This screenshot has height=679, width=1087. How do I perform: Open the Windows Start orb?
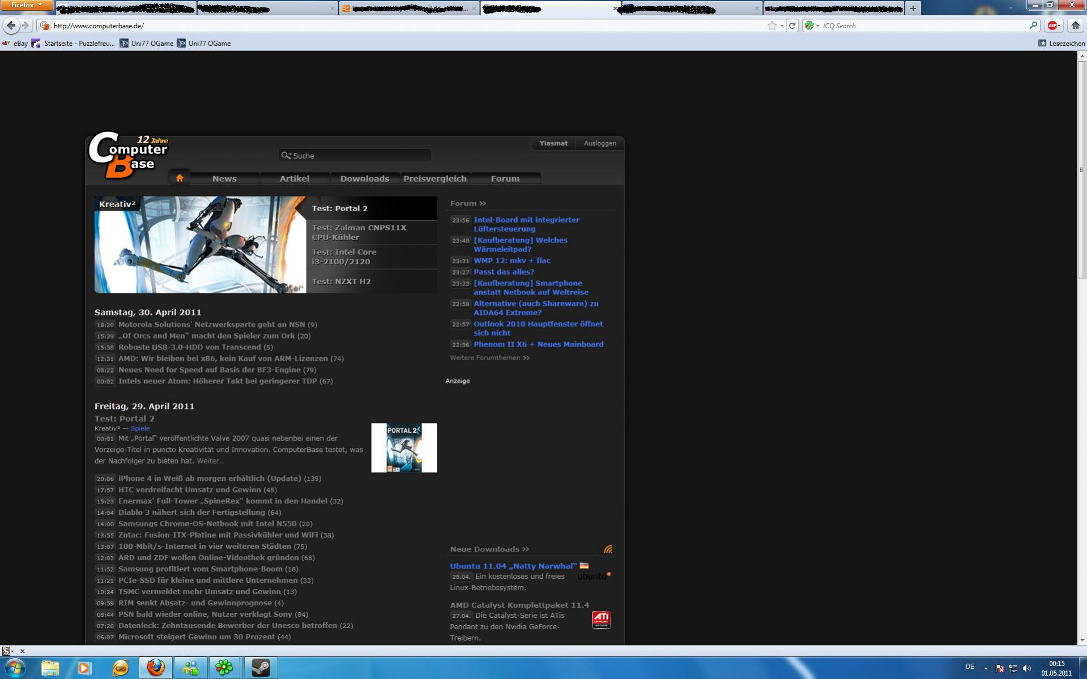coord(15,668)
